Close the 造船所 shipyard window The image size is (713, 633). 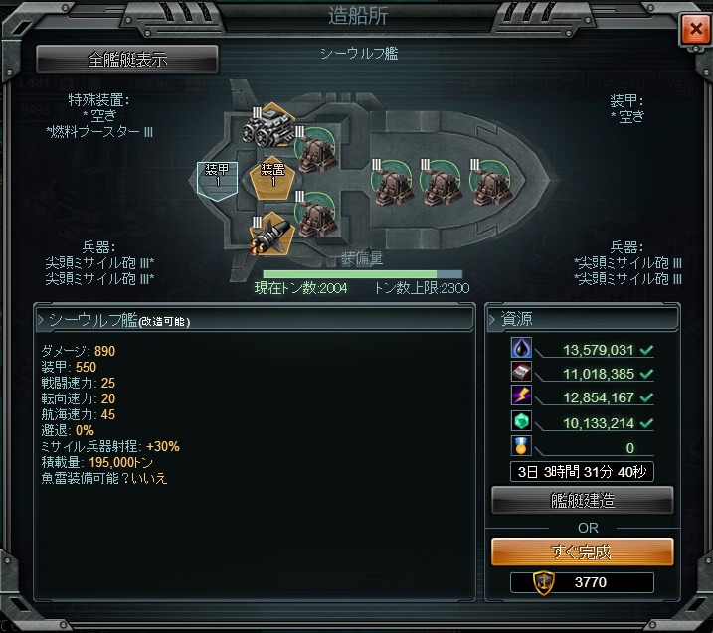pyautogui.click(x=696, y=29)
